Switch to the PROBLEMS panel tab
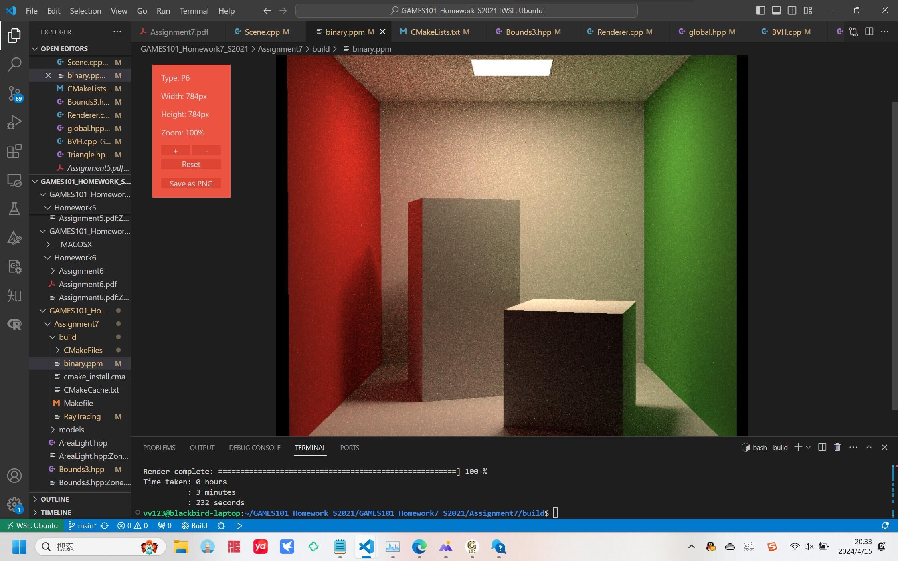 (159, 447)
